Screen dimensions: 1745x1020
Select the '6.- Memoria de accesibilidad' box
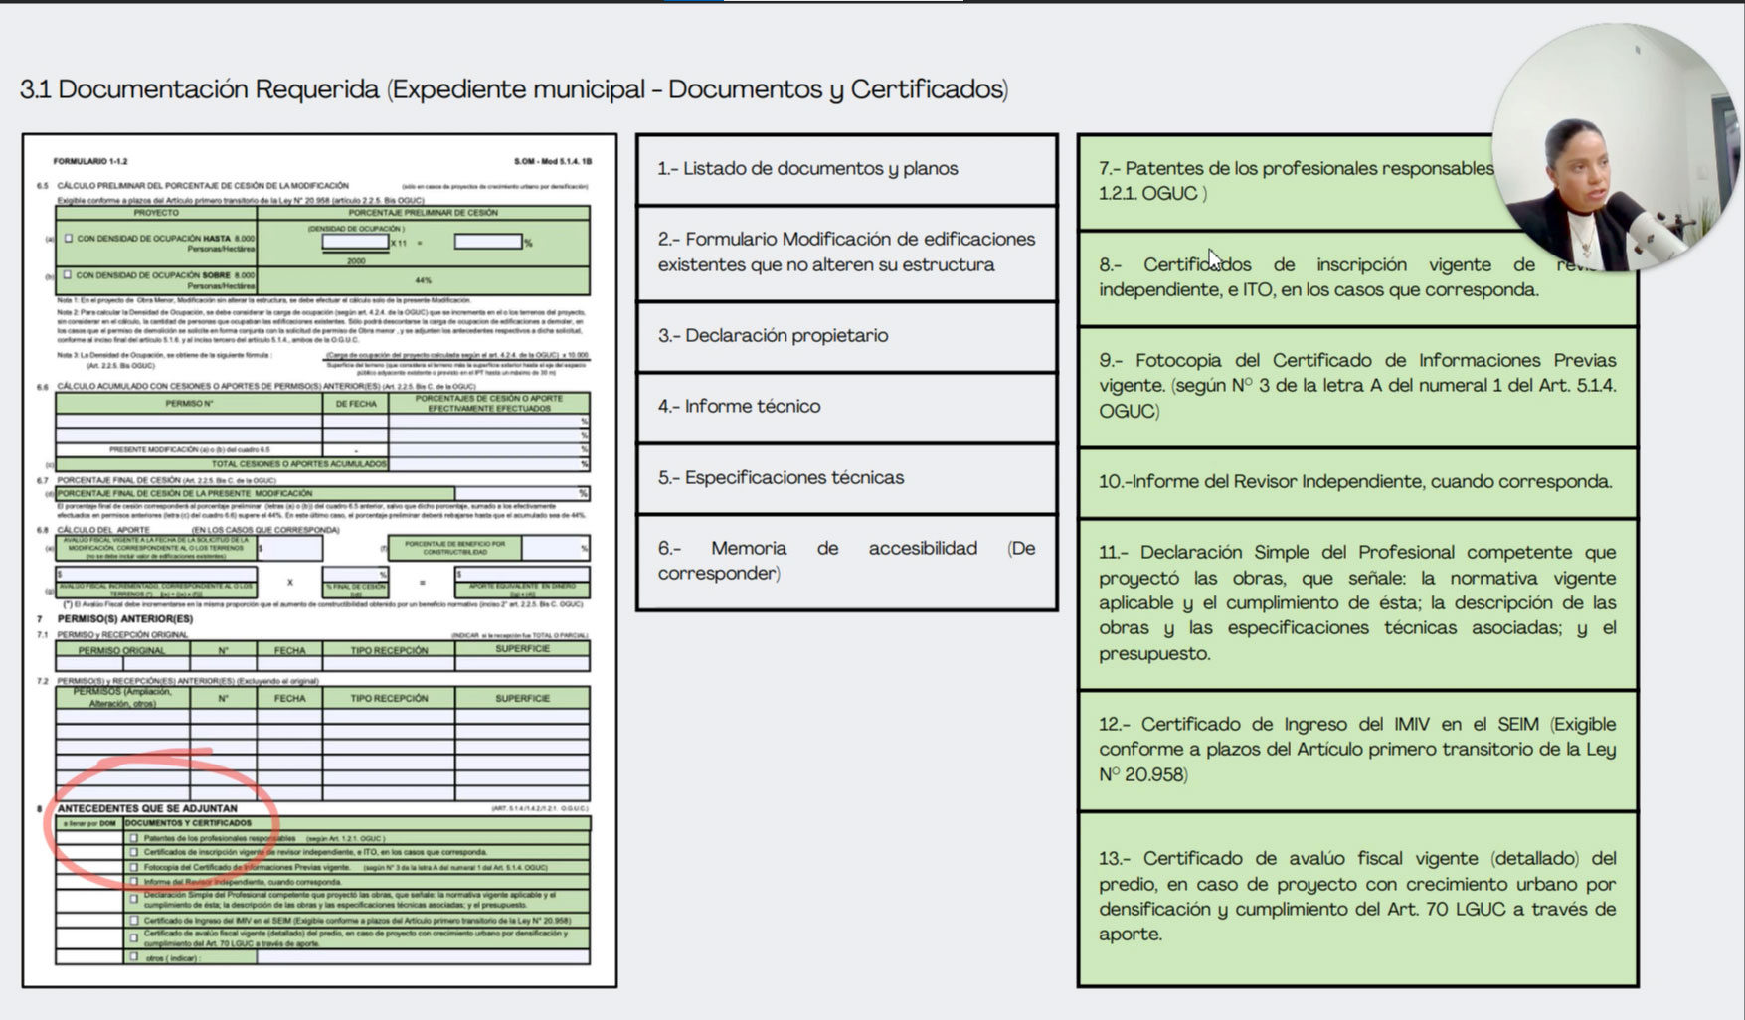(x=846, y=561)
